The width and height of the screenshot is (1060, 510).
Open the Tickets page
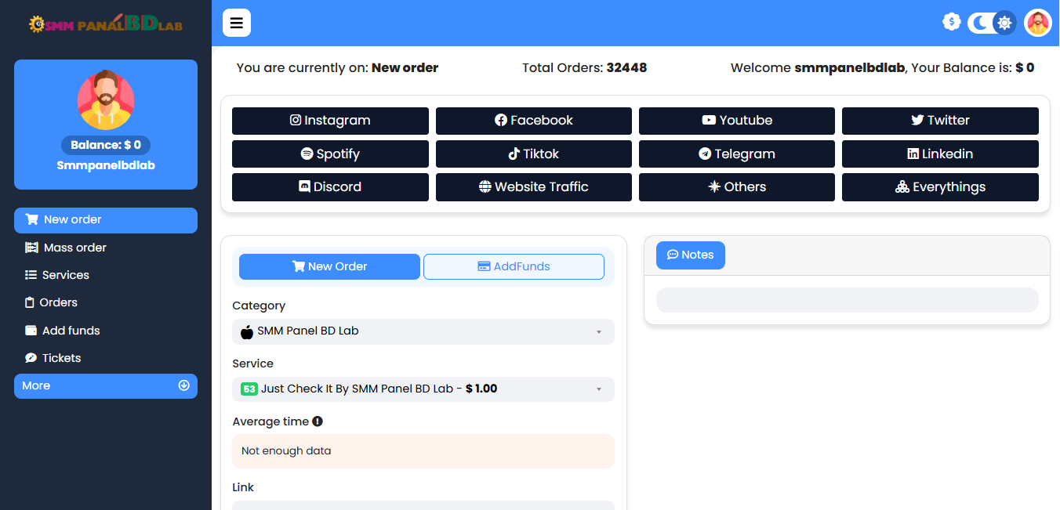[x=61, y=358]
